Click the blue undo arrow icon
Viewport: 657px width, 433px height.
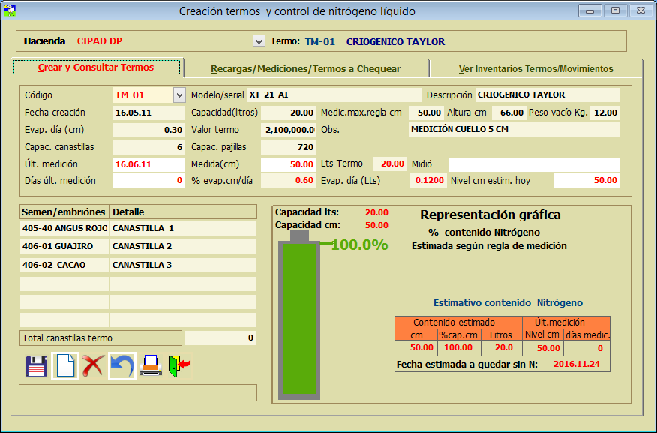click(121, 366)
